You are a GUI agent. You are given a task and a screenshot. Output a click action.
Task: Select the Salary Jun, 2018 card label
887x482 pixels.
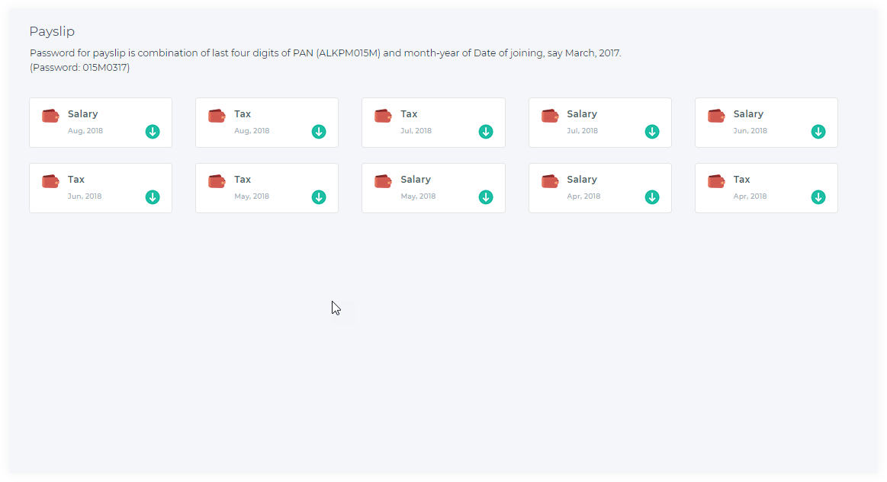tap(748, 113)
